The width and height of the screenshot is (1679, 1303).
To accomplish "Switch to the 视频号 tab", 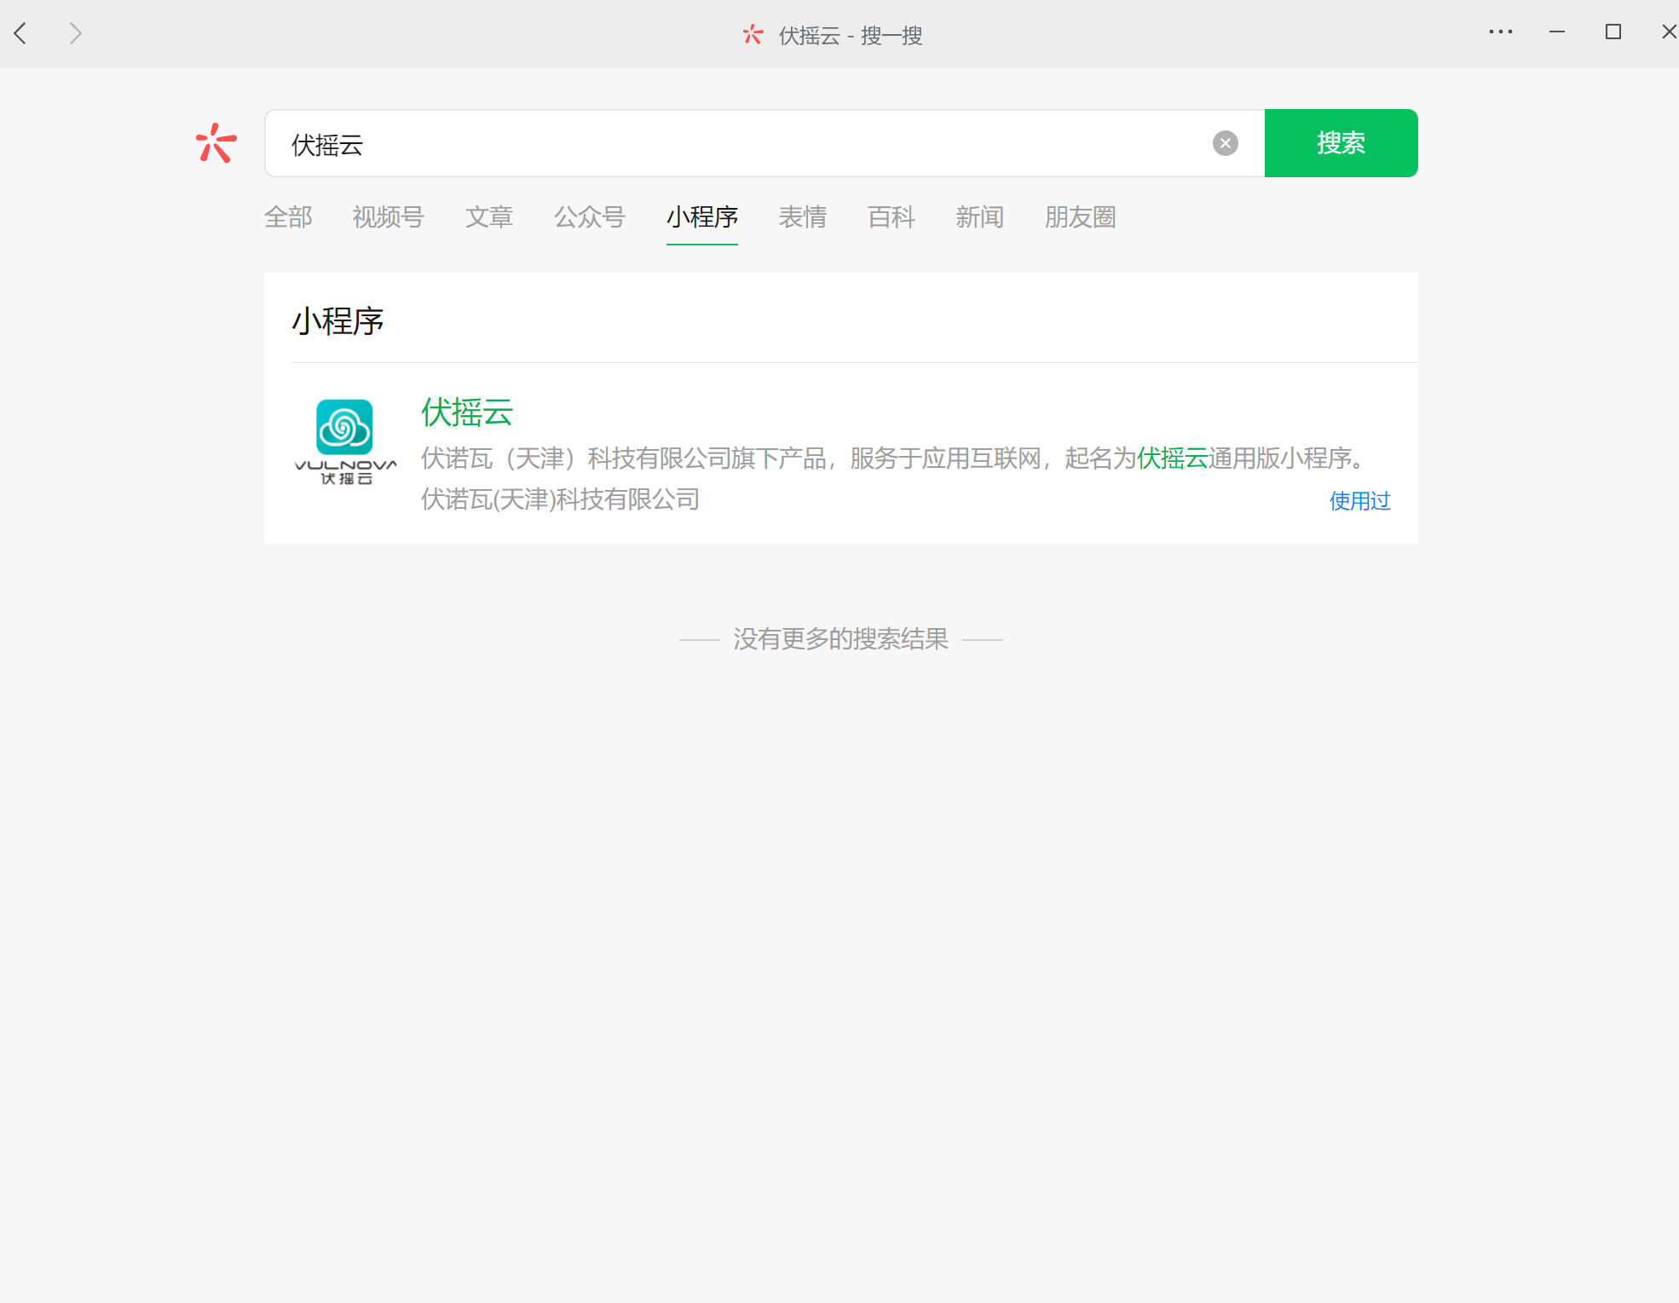I will coord(388,217).
